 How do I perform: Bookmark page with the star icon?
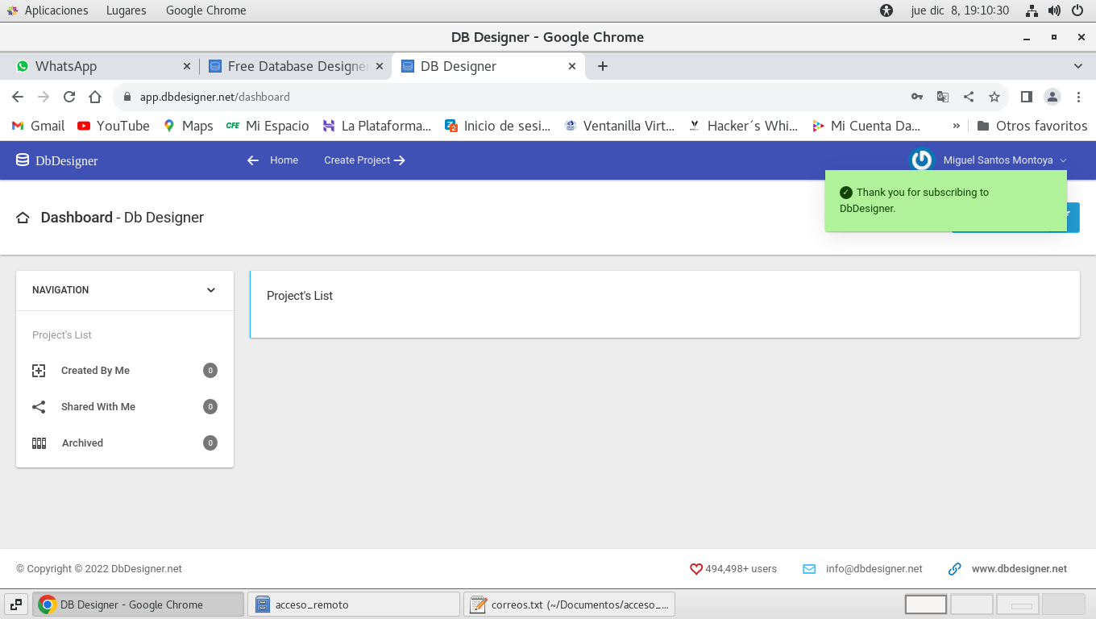(994, 97)
